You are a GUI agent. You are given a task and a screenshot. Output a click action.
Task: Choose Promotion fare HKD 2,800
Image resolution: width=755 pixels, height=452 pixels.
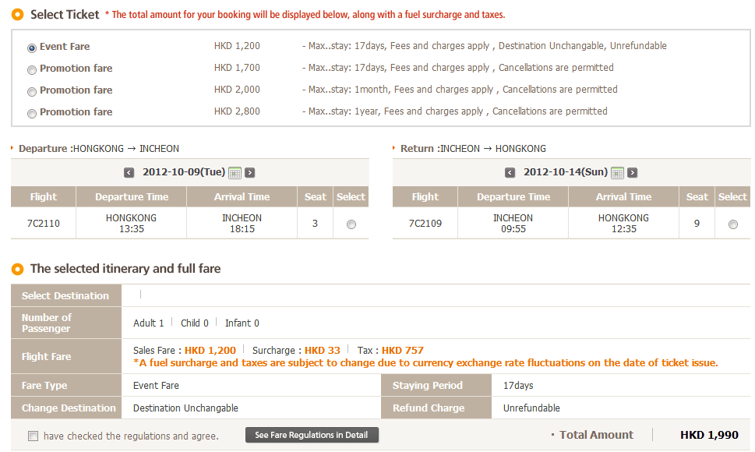[32, 113]
